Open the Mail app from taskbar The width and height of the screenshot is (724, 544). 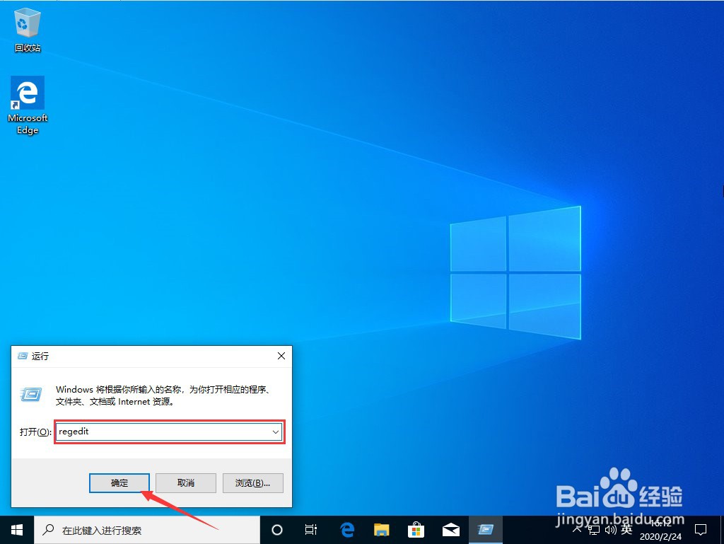tap(450, 530)
